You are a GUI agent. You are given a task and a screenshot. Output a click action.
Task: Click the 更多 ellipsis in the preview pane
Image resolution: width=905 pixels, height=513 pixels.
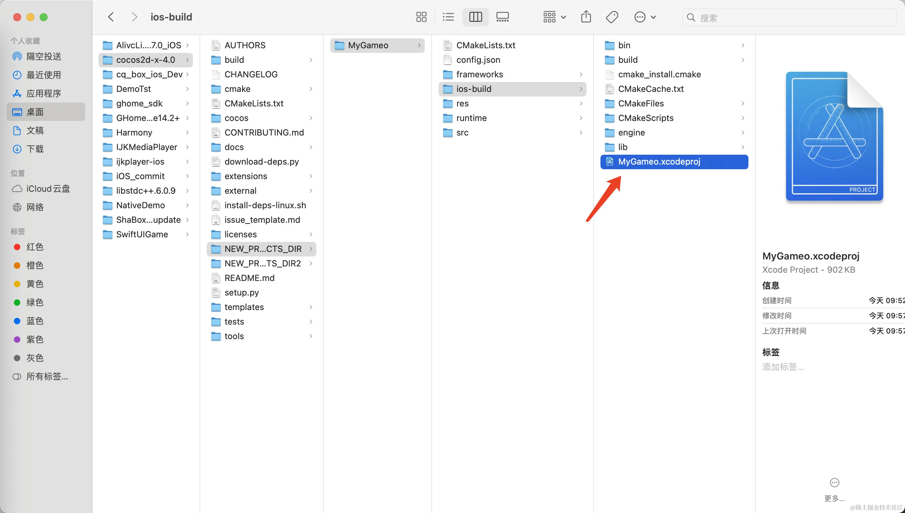pos(834,482)
